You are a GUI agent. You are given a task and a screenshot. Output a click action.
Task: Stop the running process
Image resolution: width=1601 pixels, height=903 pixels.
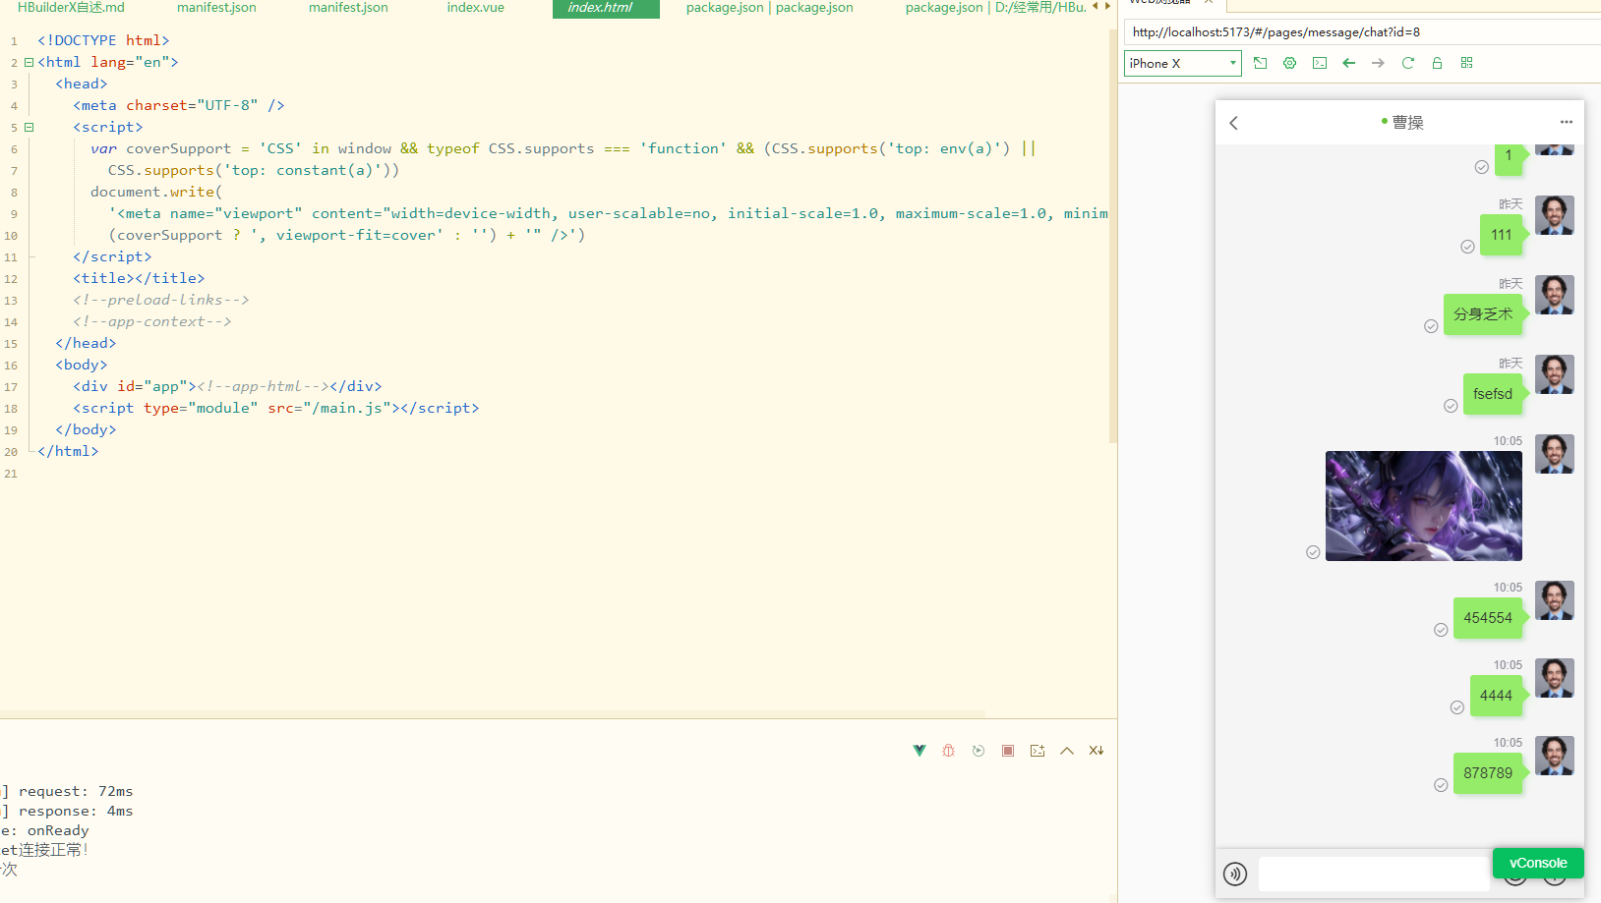coord(1007,751)
